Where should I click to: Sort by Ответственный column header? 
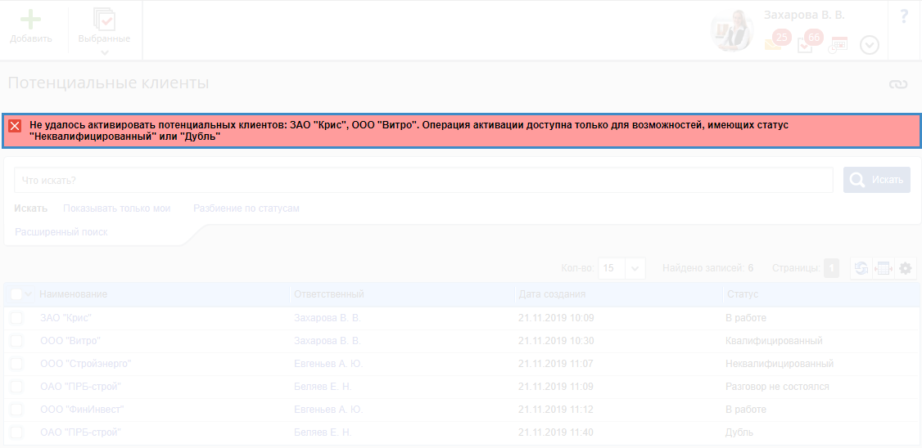(x=328, y=294)
